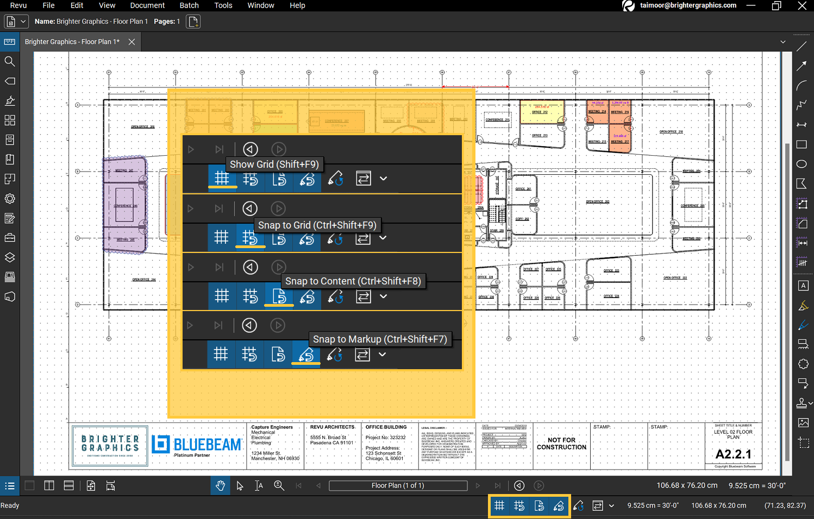Select the Text Box tool on the right
814x519 pixels.
coord(802,286)
